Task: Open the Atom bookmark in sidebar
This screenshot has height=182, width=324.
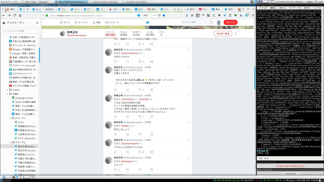Action: (x=19, y=122)
